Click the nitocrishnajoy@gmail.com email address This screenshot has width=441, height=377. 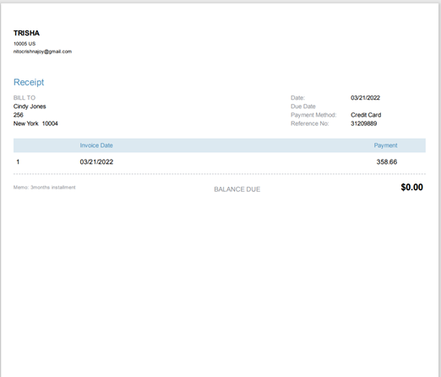pos(42,52)
